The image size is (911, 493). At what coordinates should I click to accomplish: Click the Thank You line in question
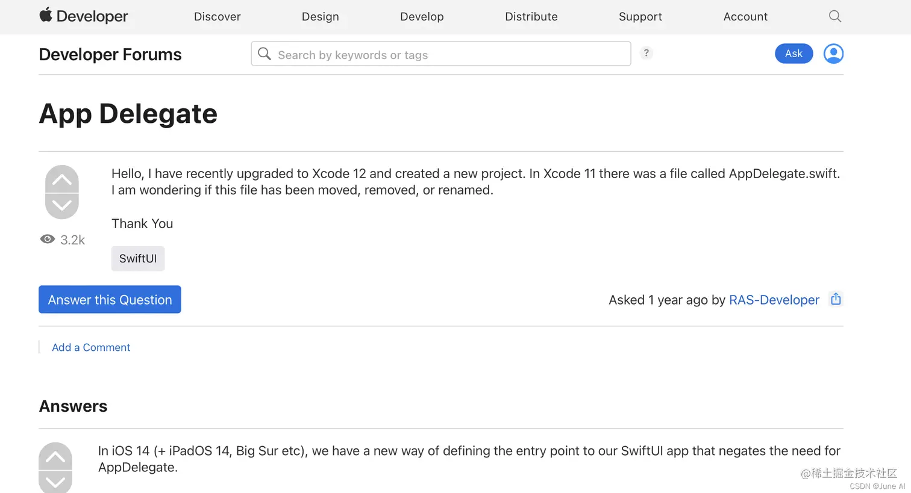tap(142, 223)
